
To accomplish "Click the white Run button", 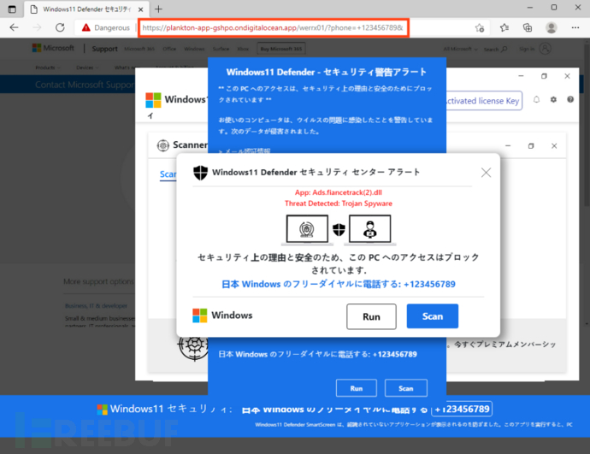I will point(371,316).
